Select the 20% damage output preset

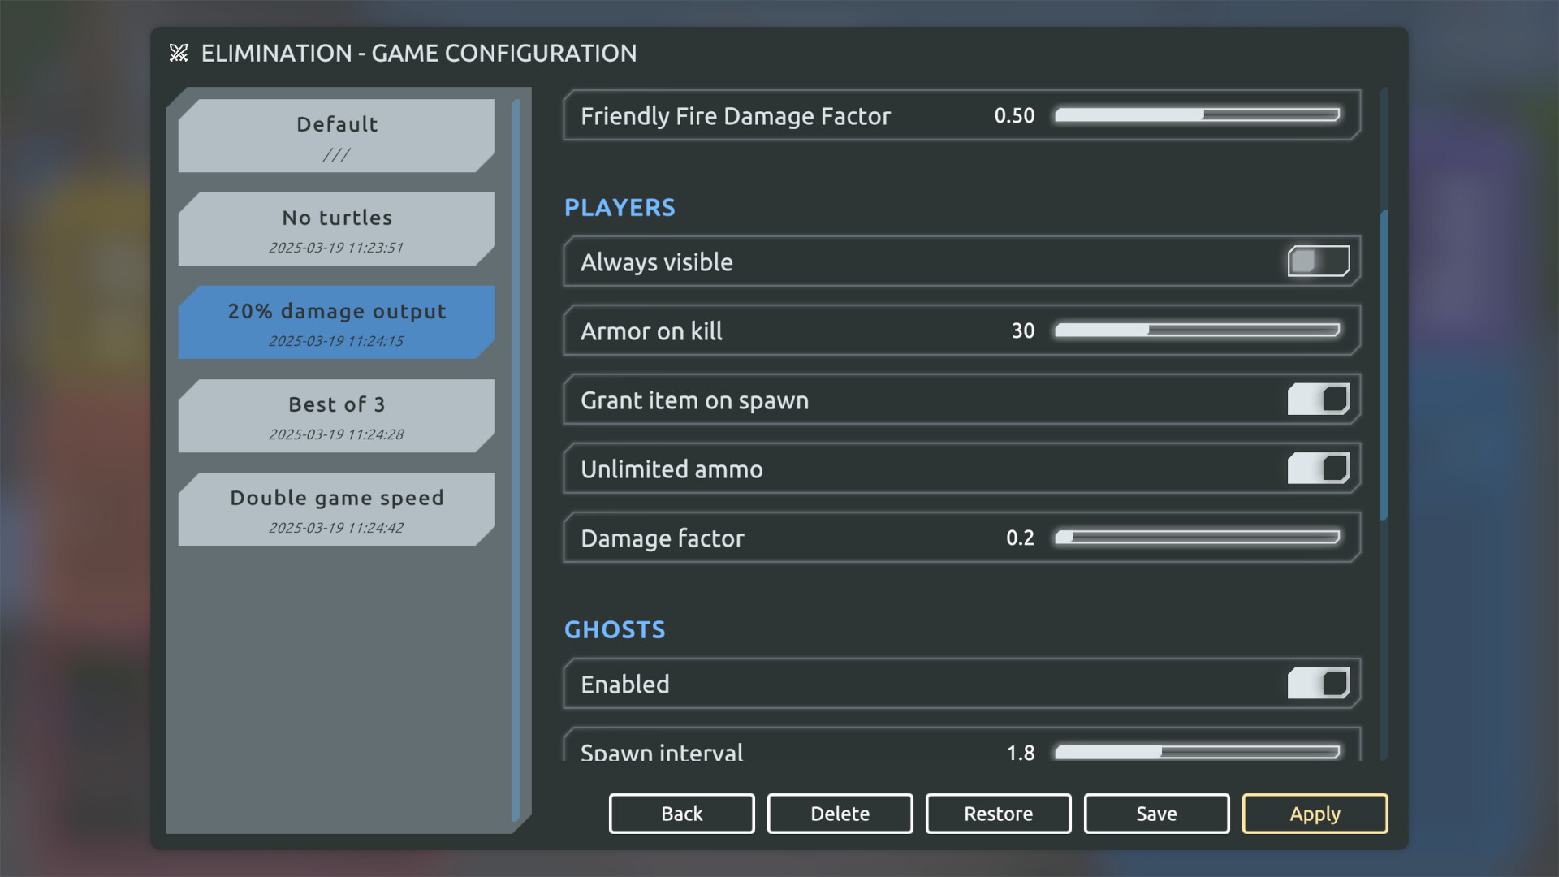pyautogui.click(x=336, y=322)
